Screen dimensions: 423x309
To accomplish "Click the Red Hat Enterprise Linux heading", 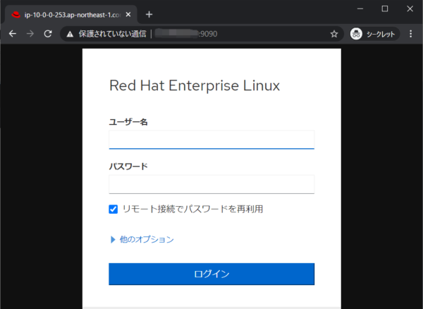I will click(195, 85).
